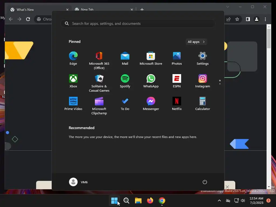Go back in Chrome
276x207 pixels.
coord(11,19)
